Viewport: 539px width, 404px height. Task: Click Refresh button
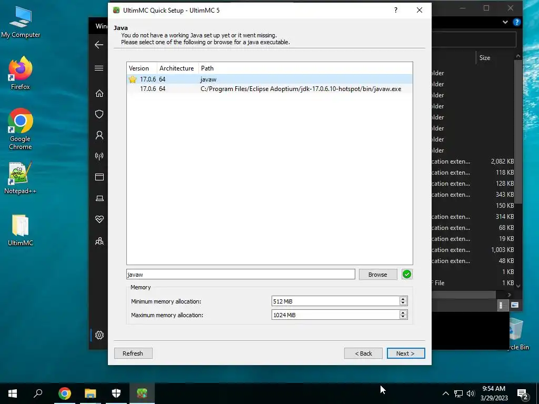(133, 353)
